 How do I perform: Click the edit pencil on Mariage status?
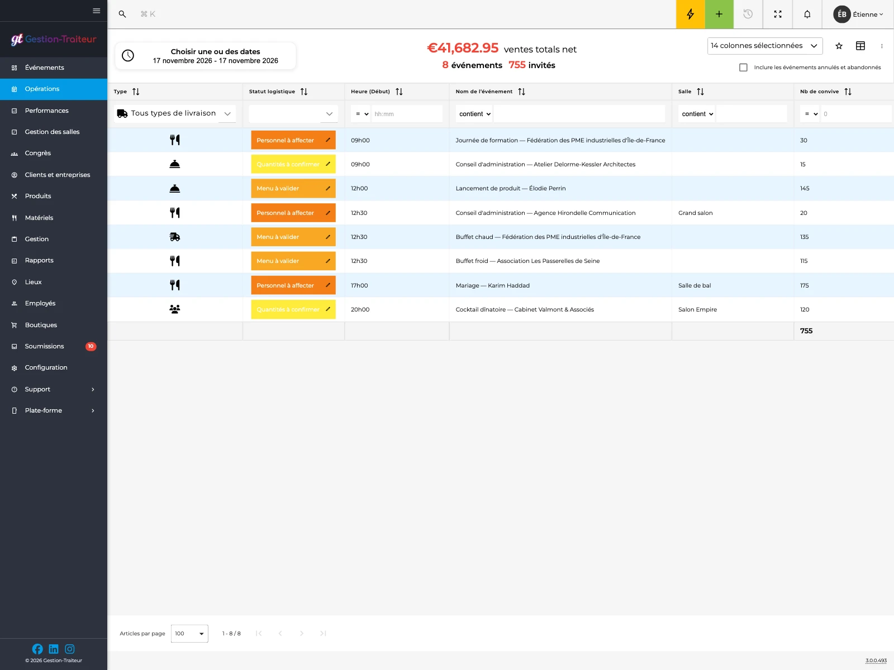[x=328, y=285]
